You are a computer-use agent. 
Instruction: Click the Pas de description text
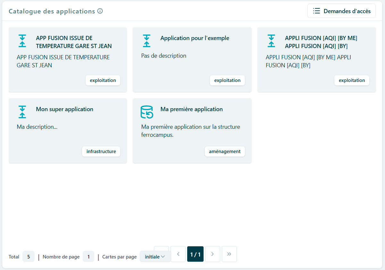click(164, 56)
